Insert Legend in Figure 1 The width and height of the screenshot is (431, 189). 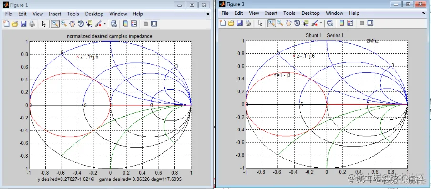click(x=134, y=24)
